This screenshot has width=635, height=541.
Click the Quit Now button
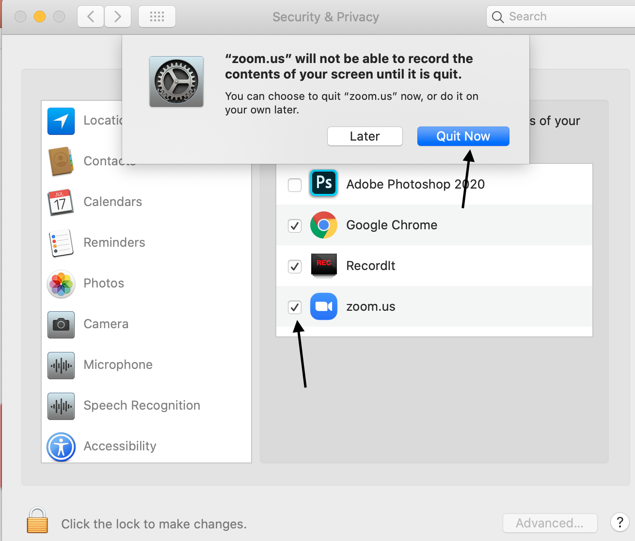(x=463, y=136)
